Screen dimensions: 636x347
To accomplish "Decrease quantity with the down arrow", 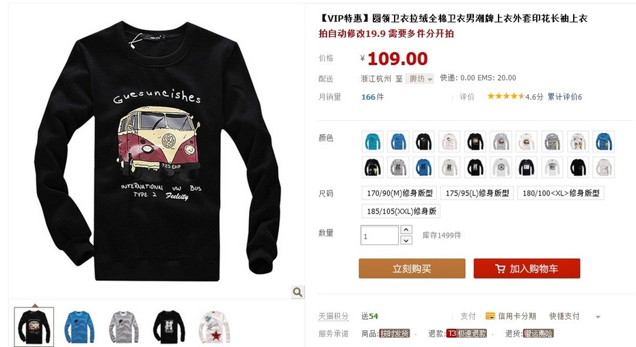I will point(406,240).
